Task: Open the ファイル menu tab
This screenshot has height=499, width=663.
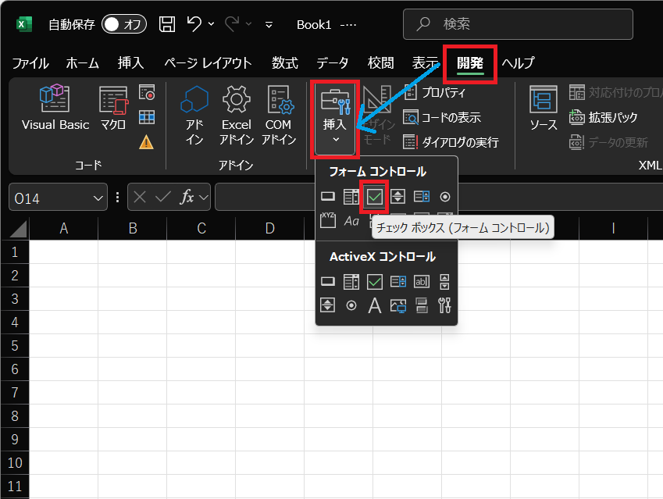Action: click(30, 63)
